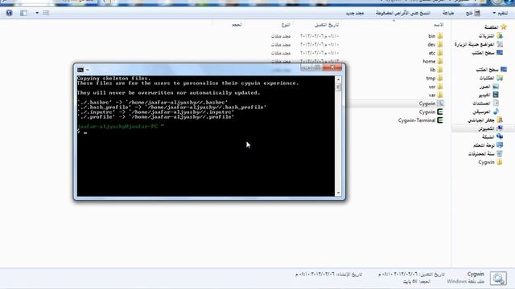Select the usr folder icon
The height and width of the screenshot is (289, 515).
click(440, 87)
